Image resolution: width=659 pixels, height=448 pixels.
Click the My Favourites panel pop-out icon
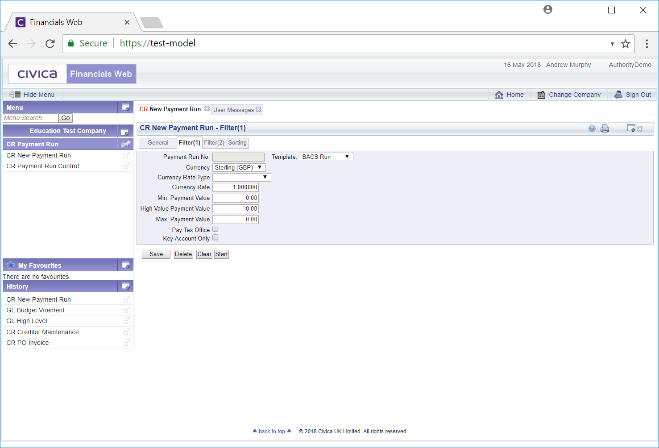[126, 265]
